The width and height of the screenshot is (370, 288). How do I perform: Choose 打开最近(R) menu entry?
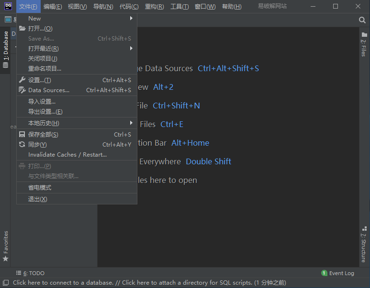77,49
